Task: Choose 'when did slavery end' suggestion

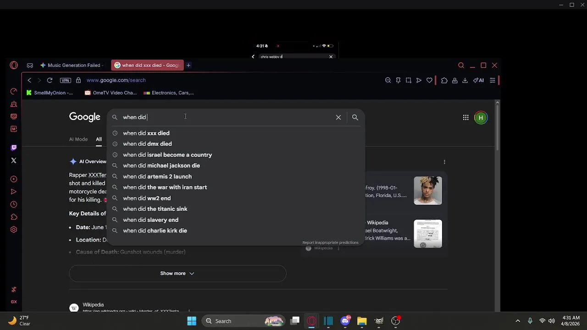Action: 236,220
